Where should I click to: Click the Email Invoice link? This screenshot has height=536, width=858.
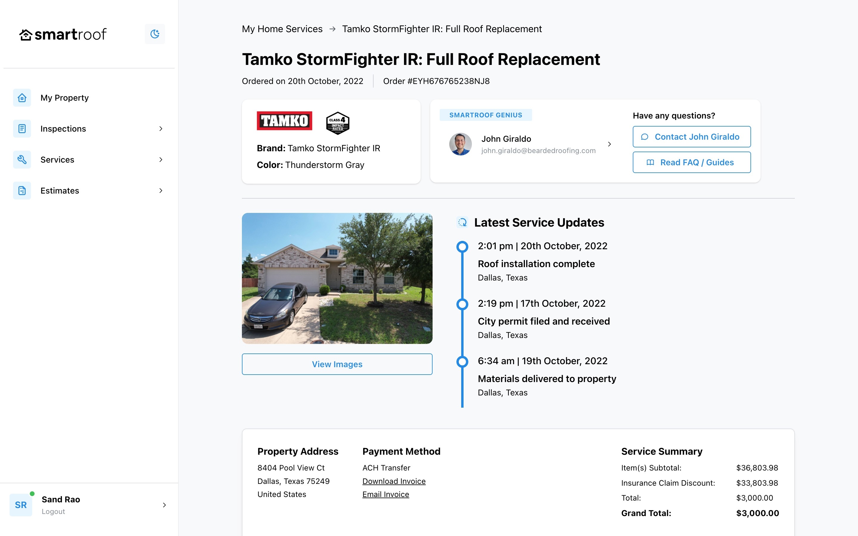(x=386, y=494)
